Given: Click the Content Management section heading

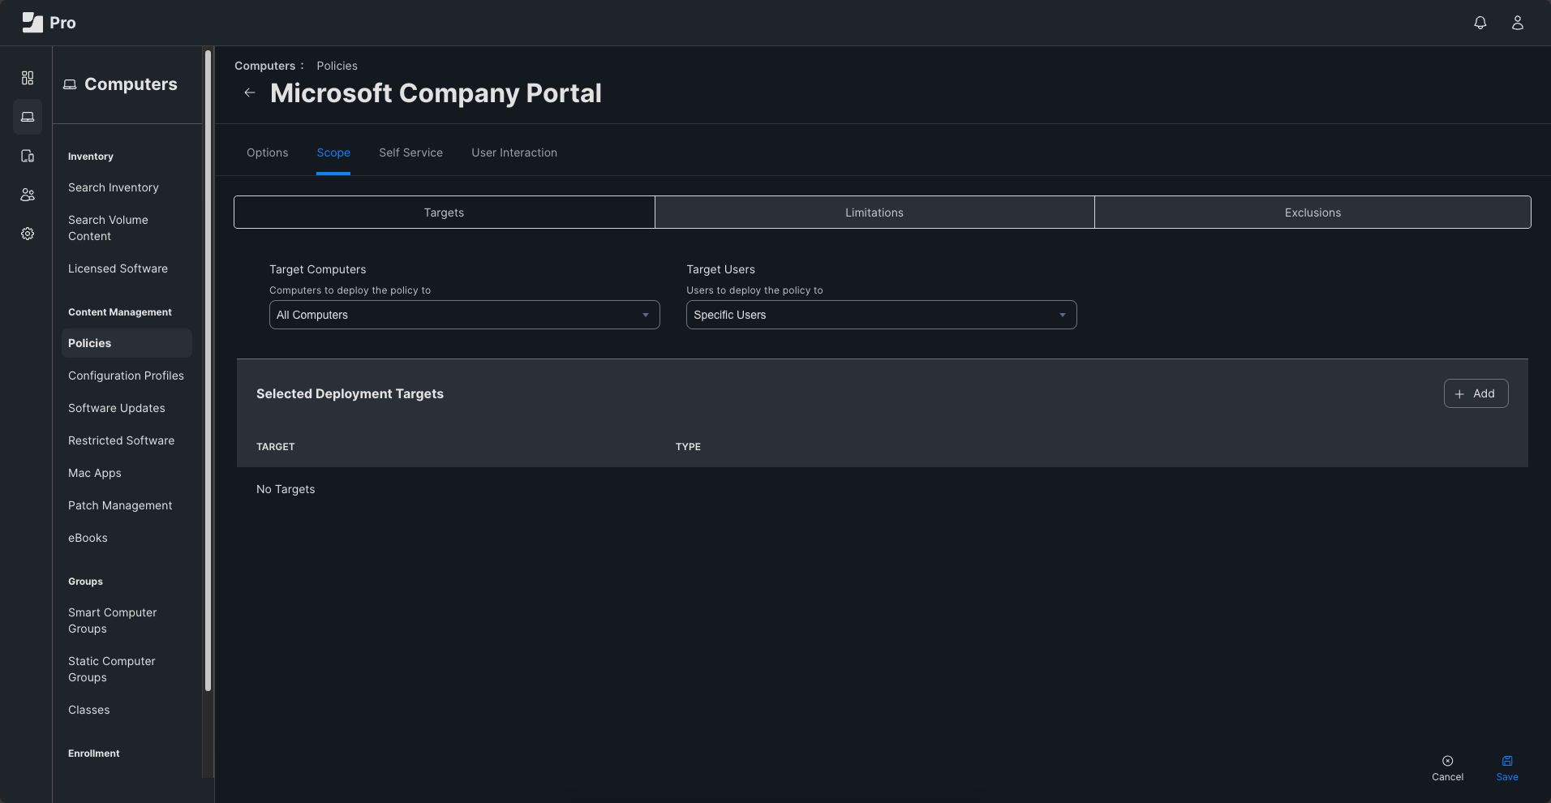Looking at the screenshot, I should pos(119,312).
